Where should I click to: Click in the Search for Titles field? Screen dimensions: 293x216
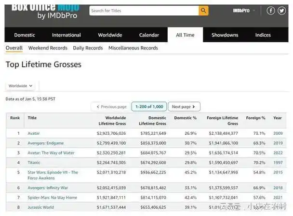[x=143, y=11]
